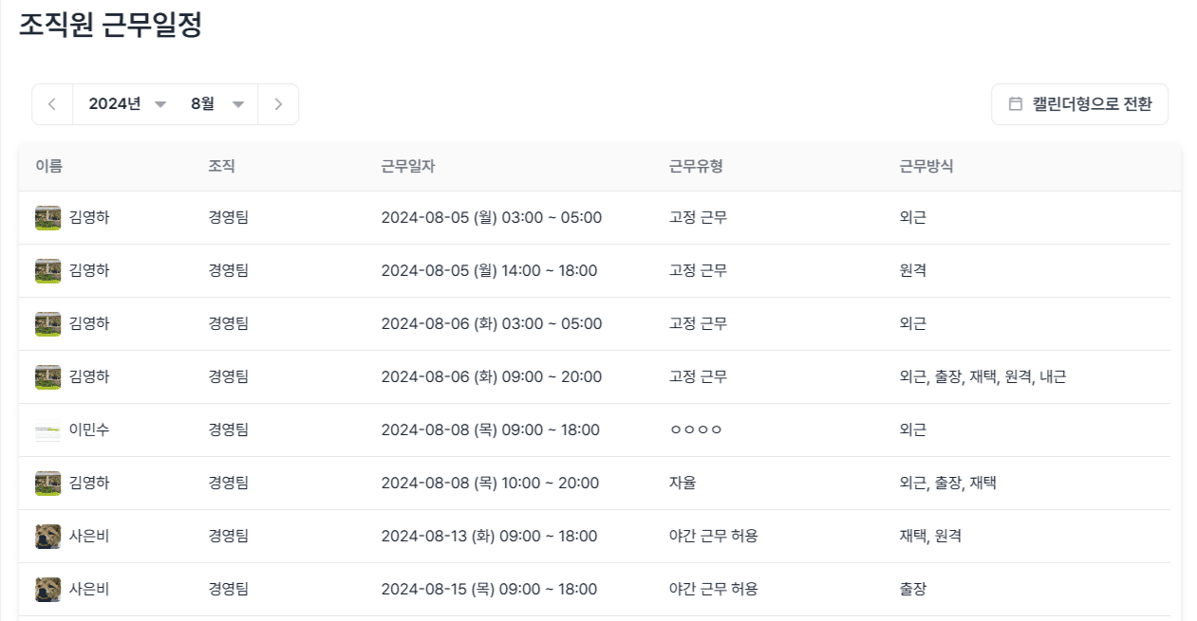Click 사은비's dog profile image
Viewport: 1197px width, 621px height.
pos(47,536)
